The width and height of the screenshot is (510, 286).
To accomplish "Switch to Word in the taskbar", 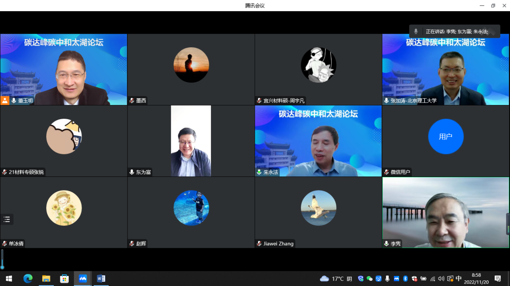I will pyautogui.click(x=101, y=278).
